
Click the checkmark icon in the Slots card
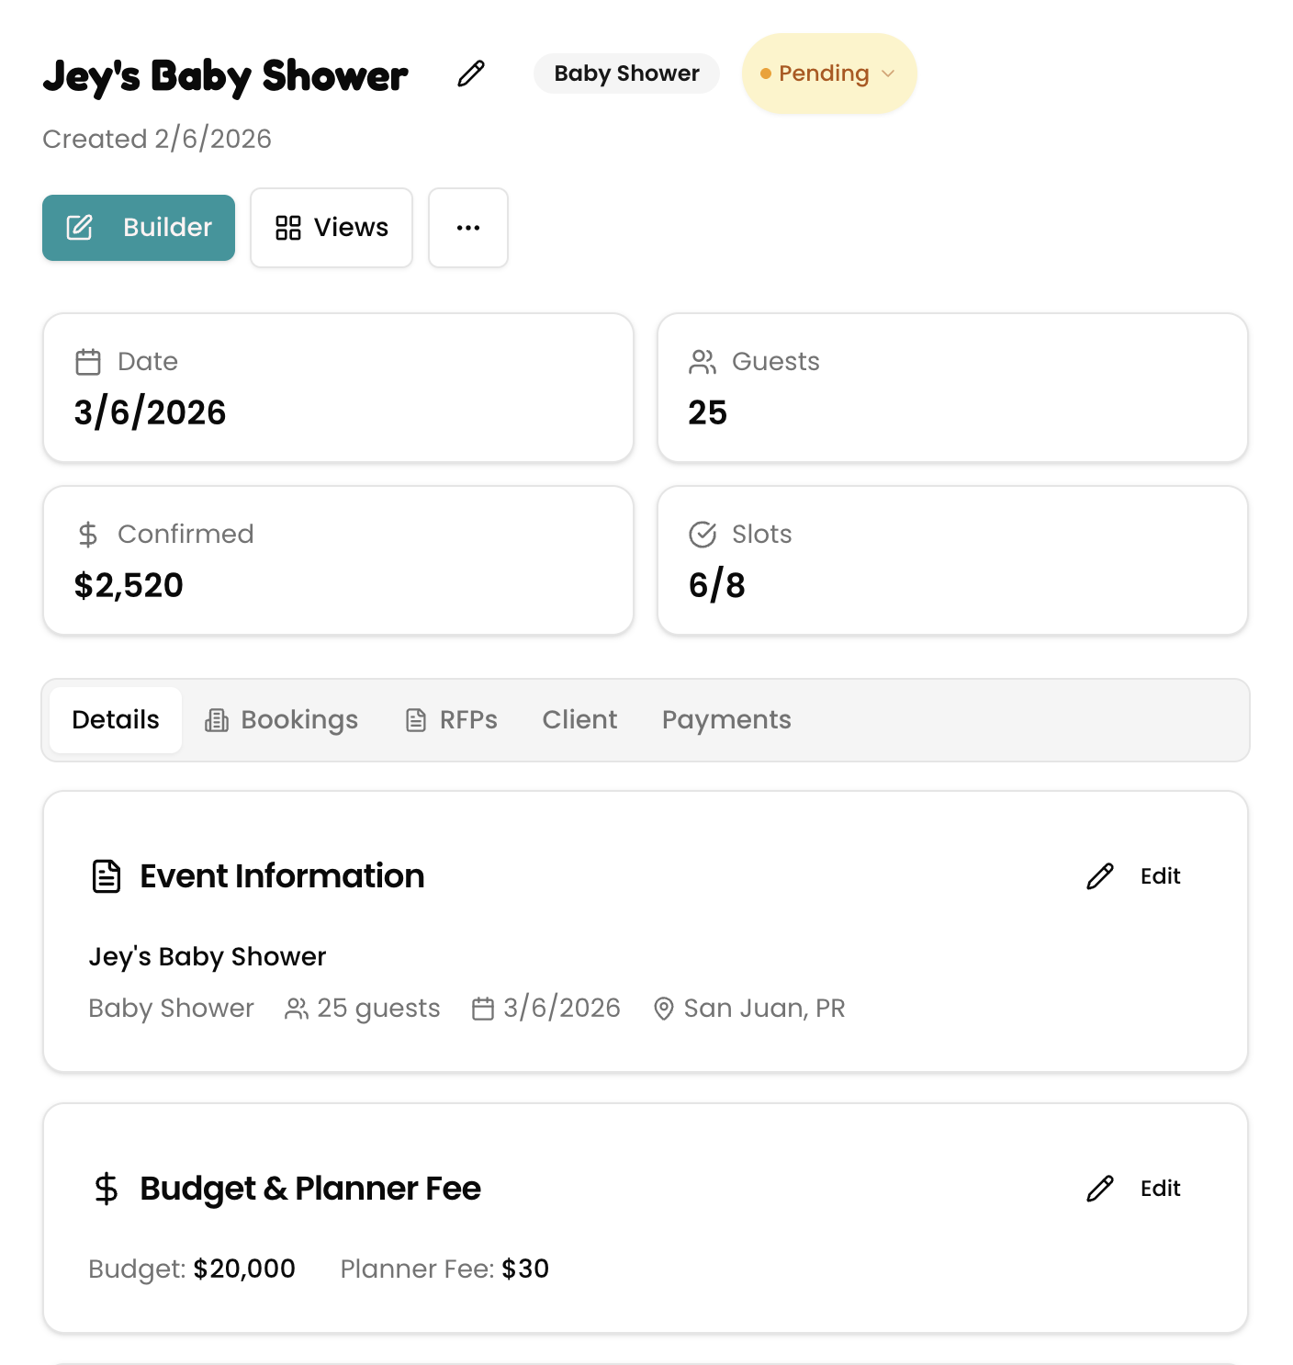(703, 534)
